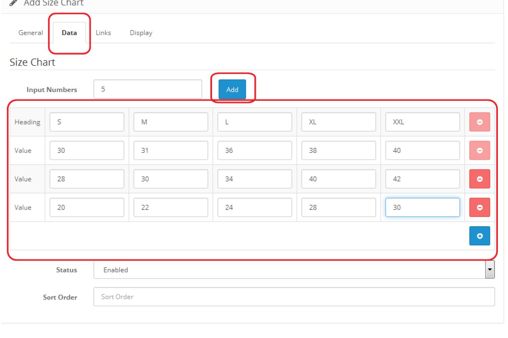Select the Data tab

[x=69, y=32]
